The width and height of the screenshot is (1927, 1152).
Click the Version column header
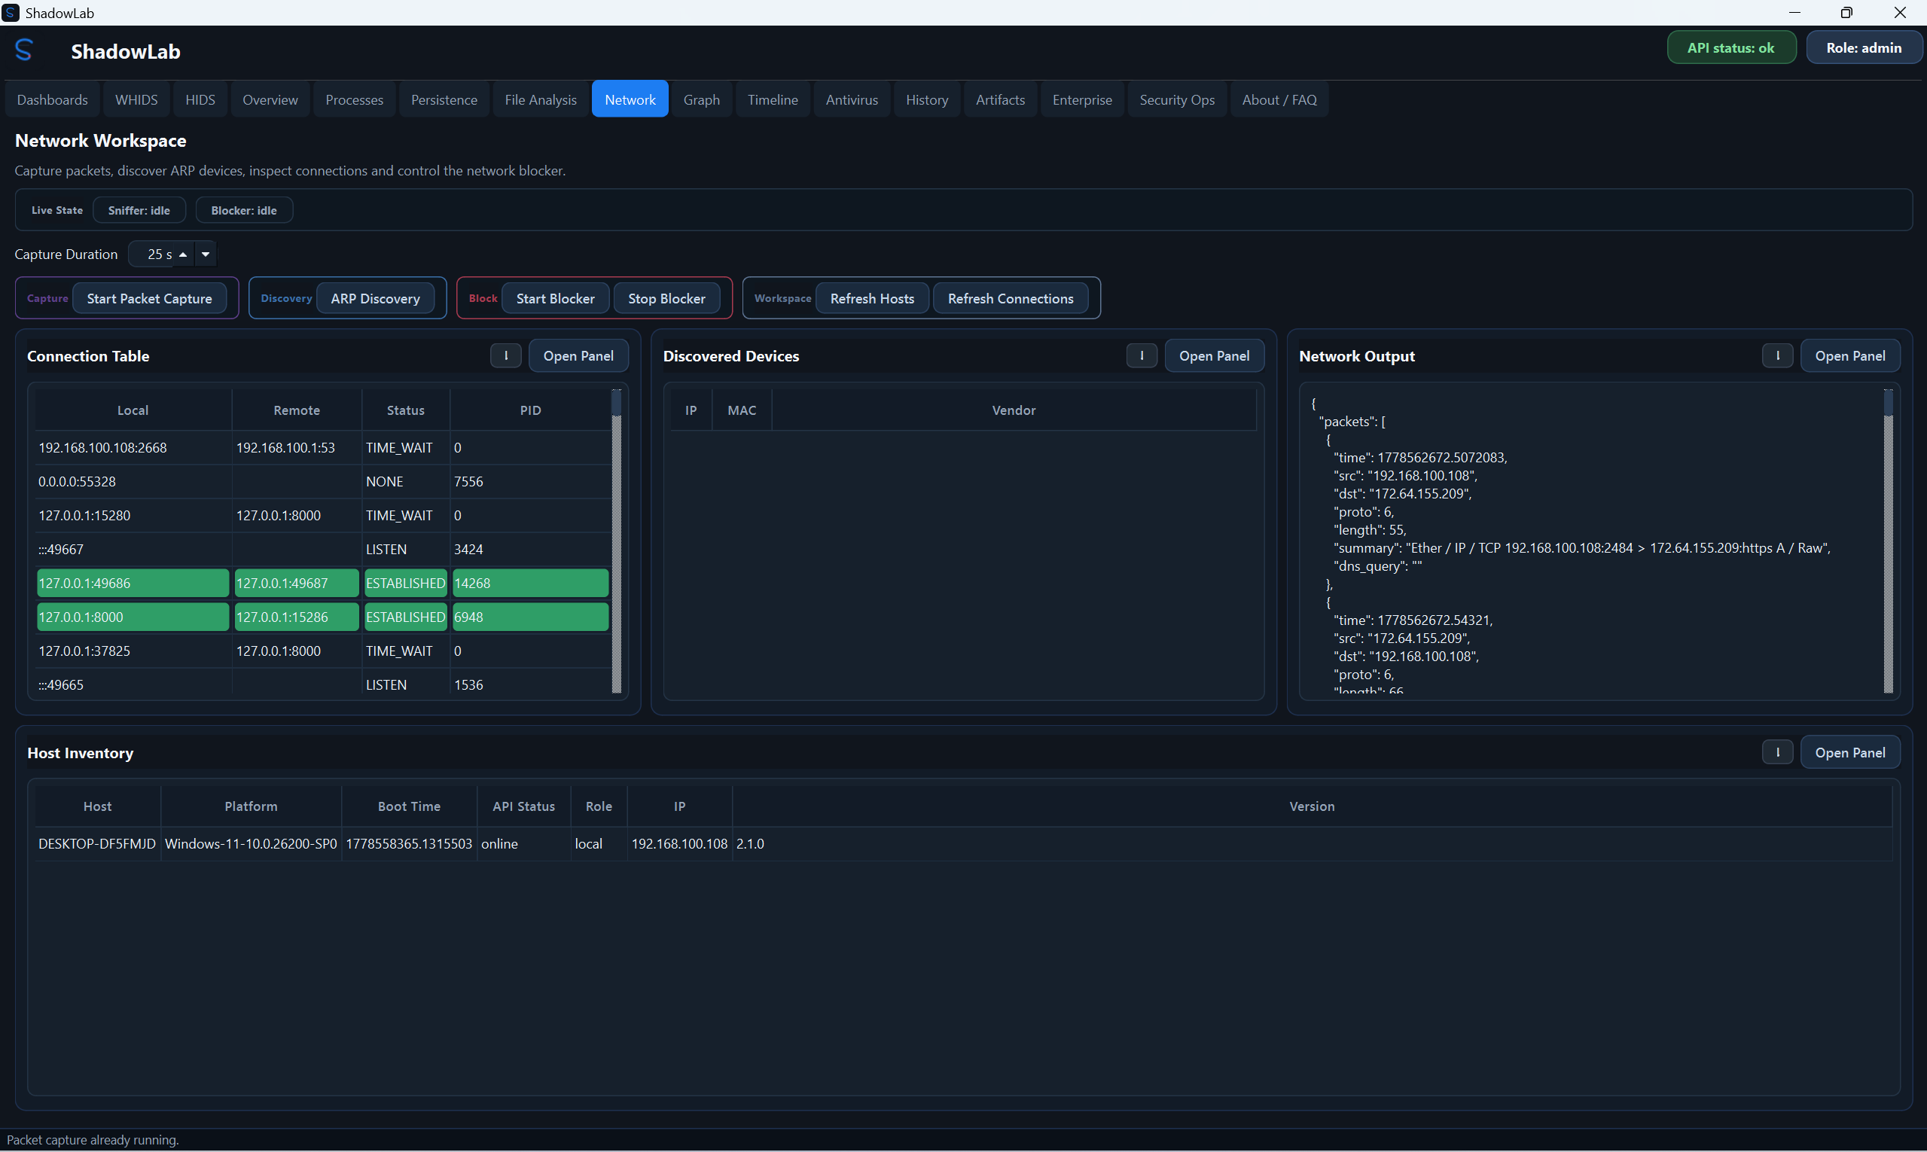1312,806
